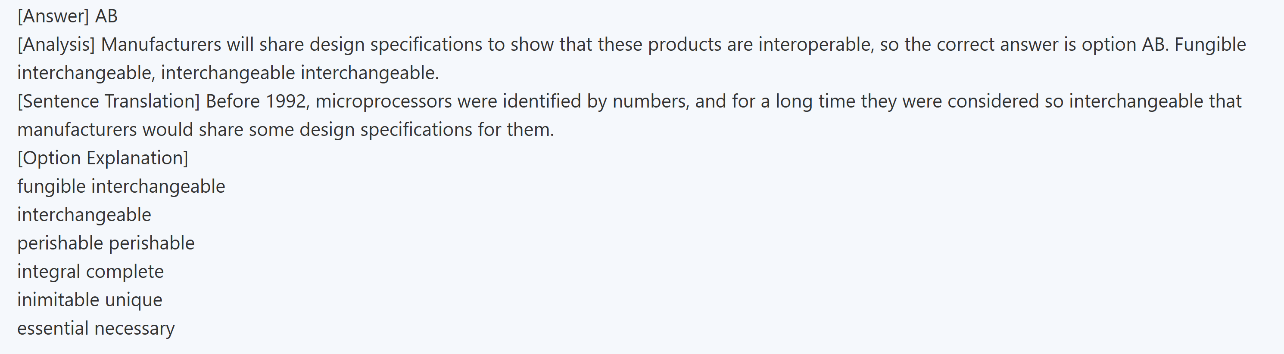
Task: Click the phrase "design specifications for them"
Action: tap(426, 130)
